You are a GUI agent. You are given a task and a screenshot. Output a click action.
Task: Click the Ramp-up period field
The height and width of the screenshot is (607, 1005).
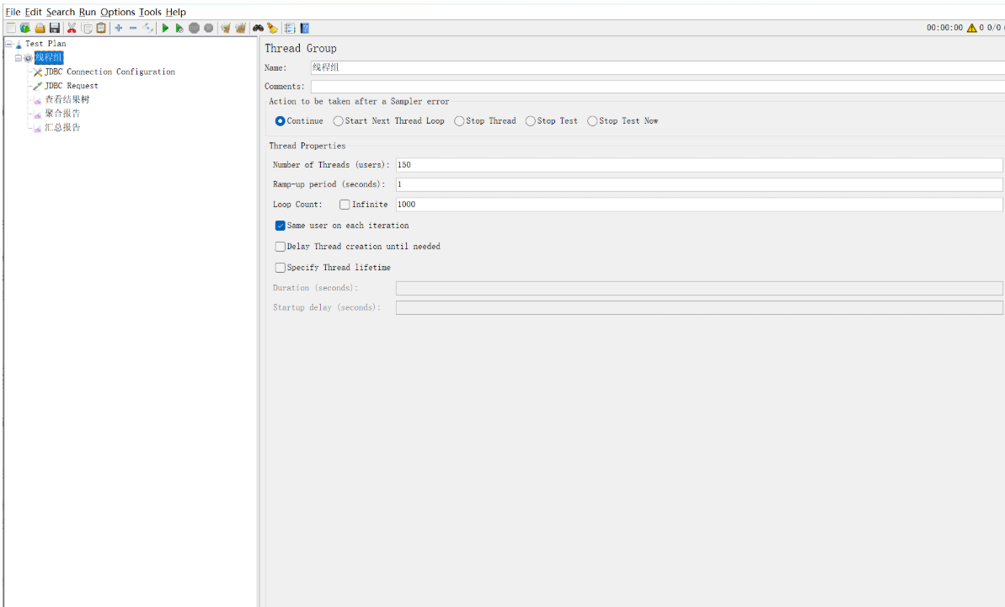(x=699, y=184)
